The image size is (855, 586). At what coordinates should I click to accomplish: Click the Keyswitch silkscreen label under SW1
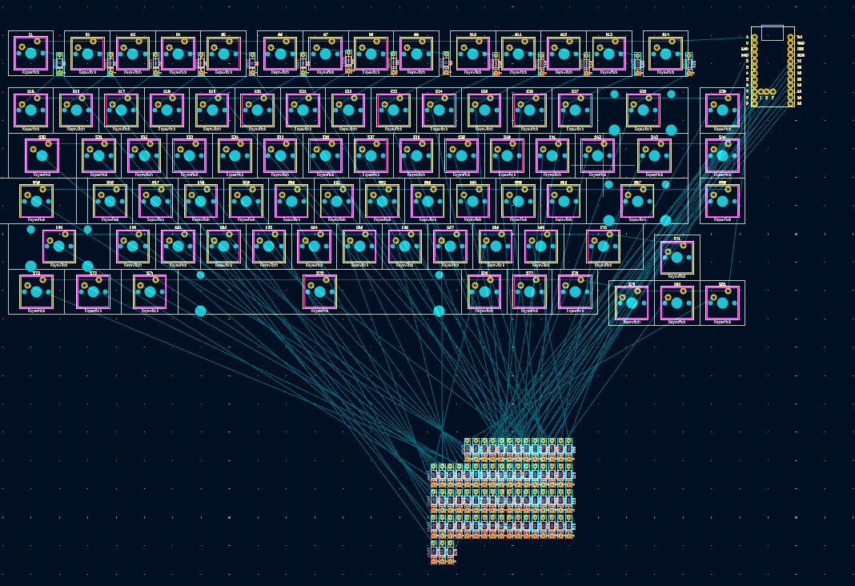point(32,72)
